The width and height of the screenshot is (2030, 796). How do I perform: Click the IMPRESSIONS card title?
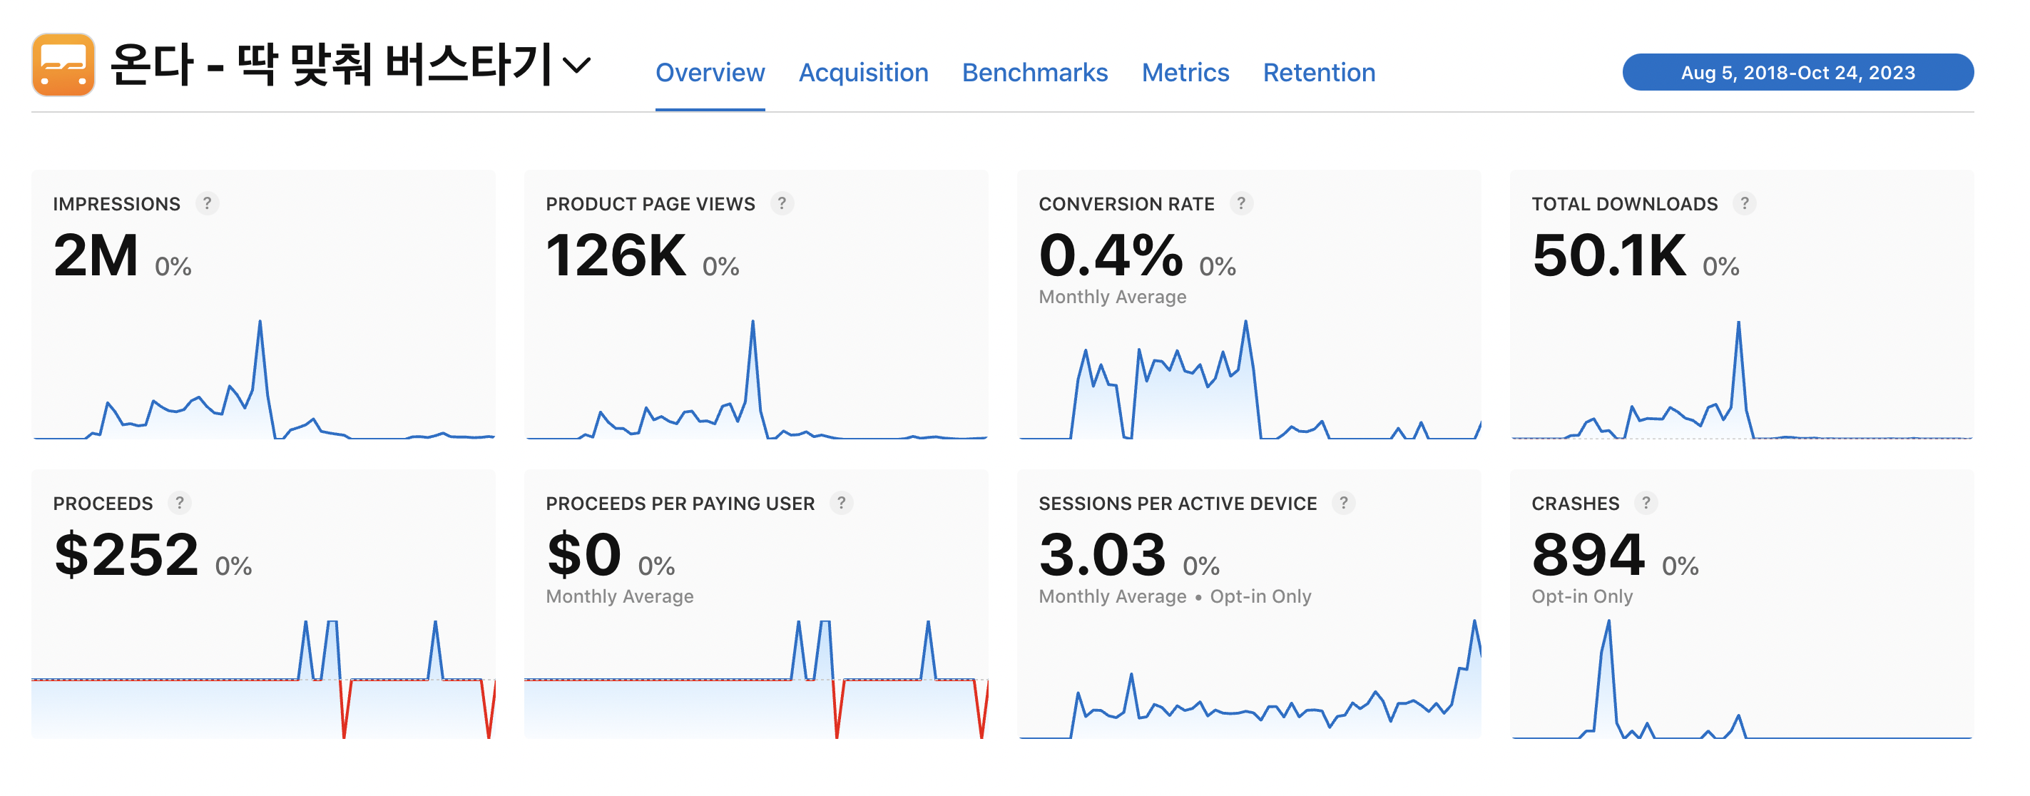117,204
